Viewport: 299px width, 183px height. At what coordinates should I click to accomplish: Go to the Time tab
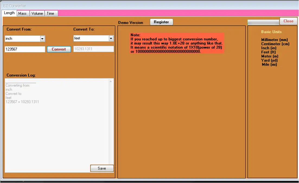[x=50, y=14]
